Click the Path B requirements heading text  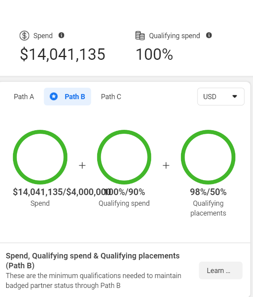93,261
